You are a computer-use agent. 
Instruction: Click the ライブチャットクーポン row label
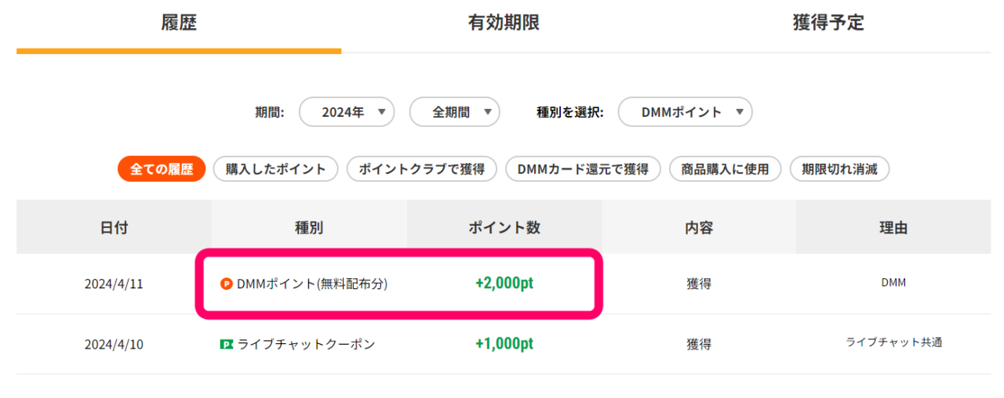point(306,344)
